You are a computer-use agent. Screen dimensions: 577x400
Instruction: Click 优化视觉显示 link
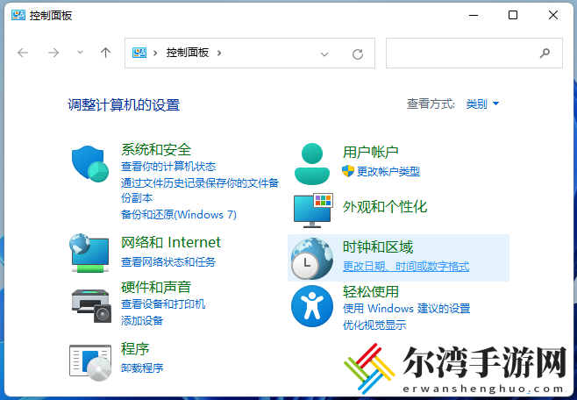374,325
